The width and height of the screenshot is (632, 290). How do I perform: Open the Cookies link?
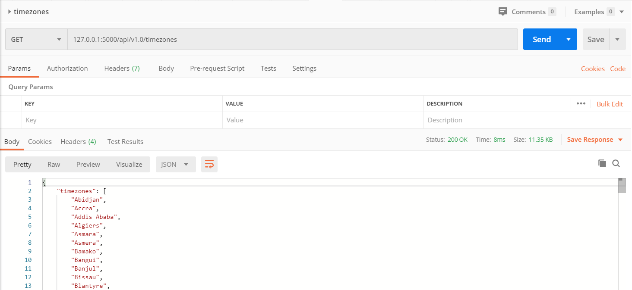pos(593,69)
